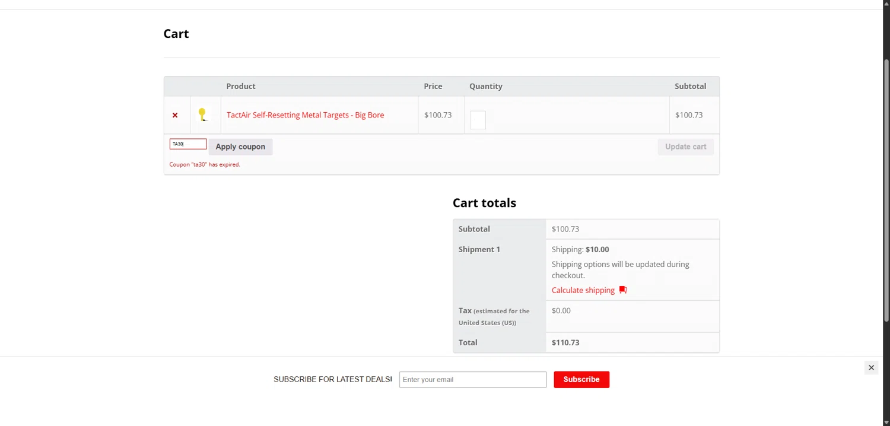Click the quantity input box

click(478, 120)
